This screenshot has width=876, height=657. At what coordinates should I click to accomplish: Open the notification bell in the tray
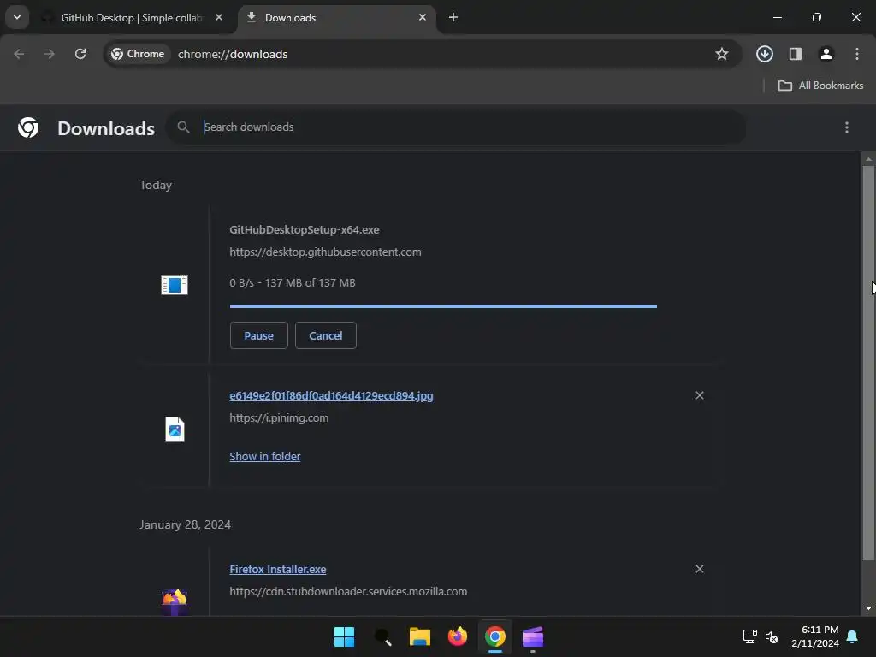(x=853, y=636)
